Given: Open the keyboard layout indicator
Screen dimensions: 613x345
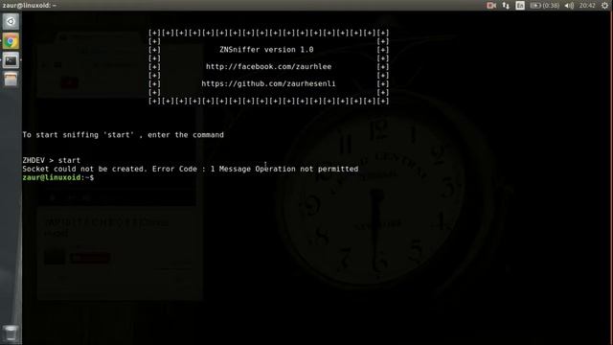Looking at the screenshot, I should 520,6.
